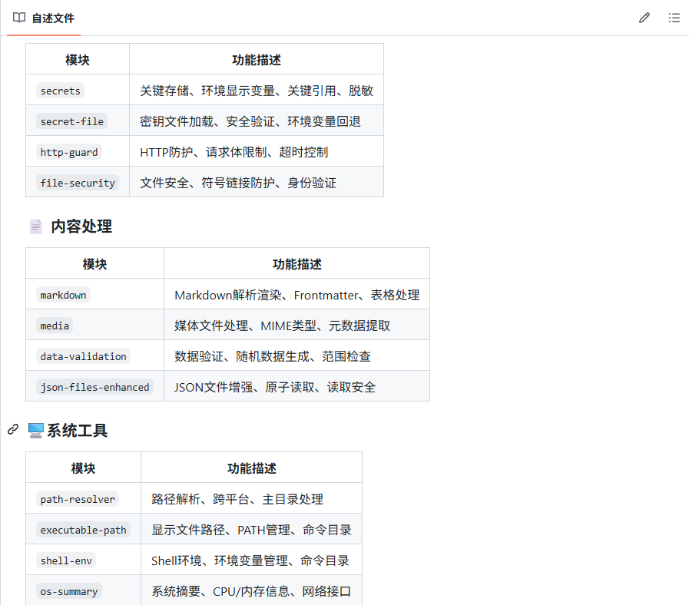Click the file-security module label
Screen dimensions: 689x605
(78, 183)
